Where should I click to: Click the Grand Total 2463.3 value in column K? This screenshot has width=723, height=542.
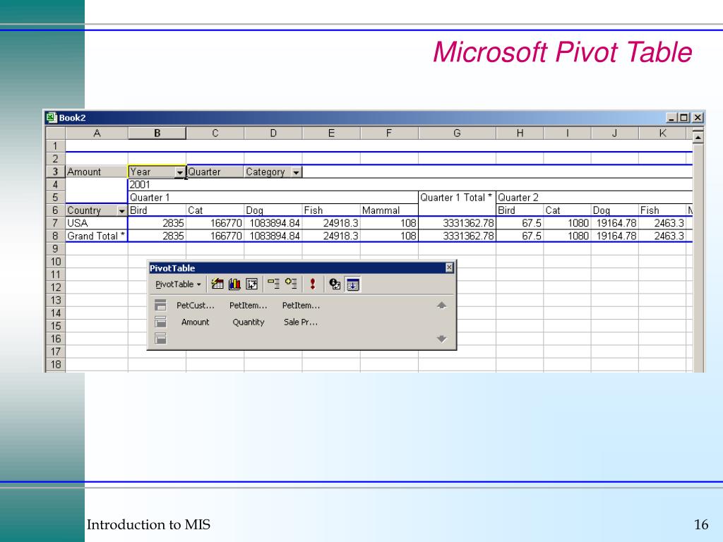point(662,236)
